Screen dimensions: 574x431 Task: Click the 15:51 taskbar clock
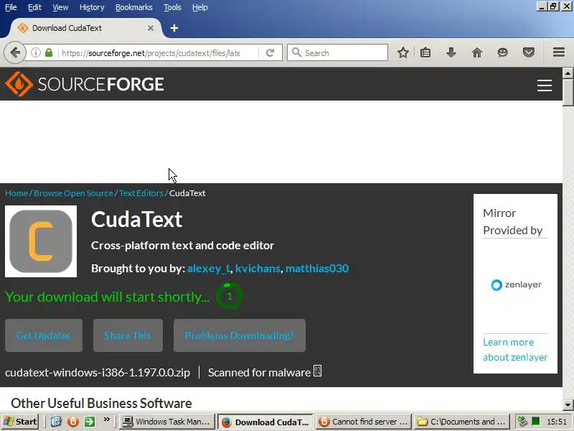pyautogui.click(x=557, y=422)
